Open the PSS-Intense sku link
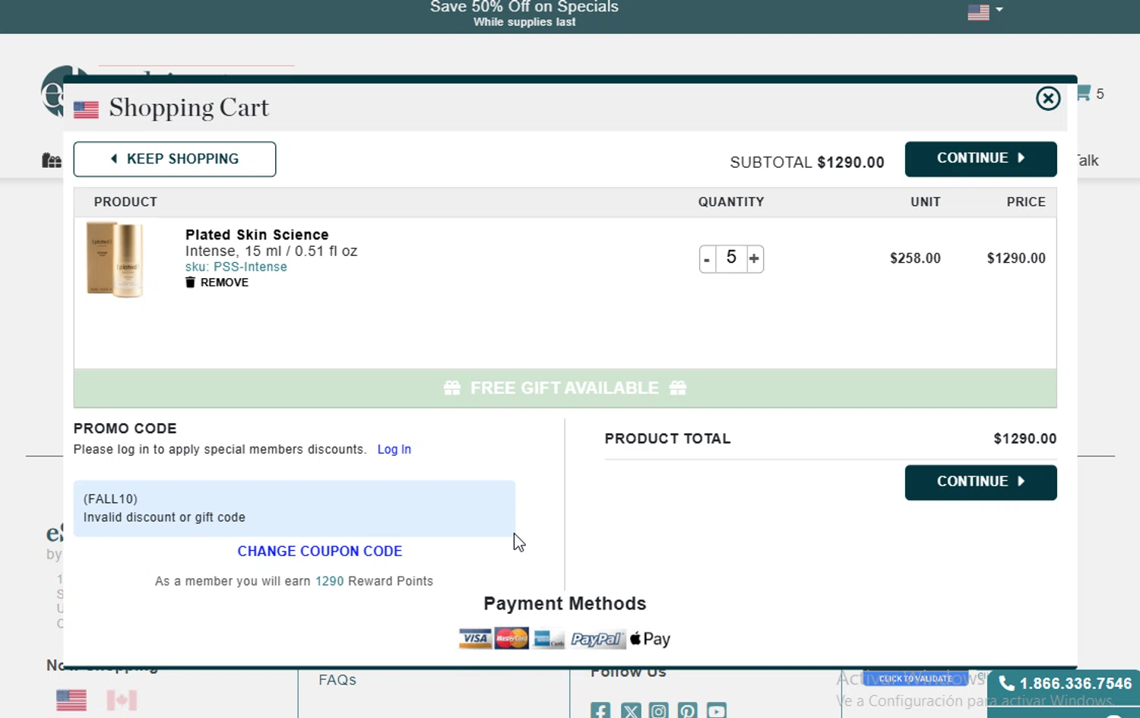The image size is (1140, 718). 236,267
